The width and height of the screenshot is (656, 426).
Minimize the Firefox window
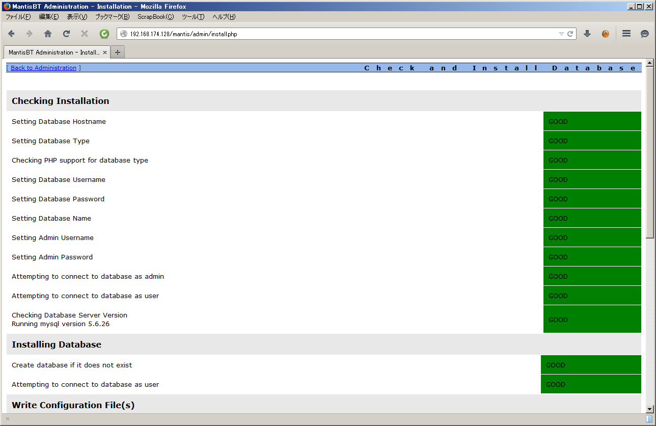pos(632,7)
